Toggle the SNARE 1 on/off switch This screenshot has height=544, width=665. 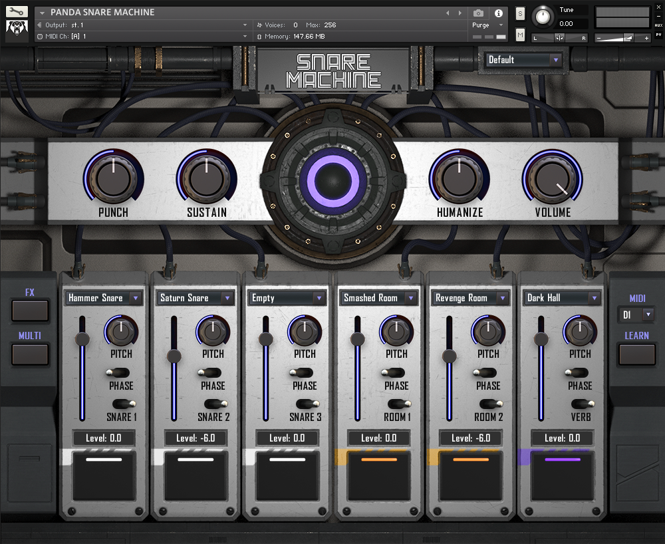(124, 404)
